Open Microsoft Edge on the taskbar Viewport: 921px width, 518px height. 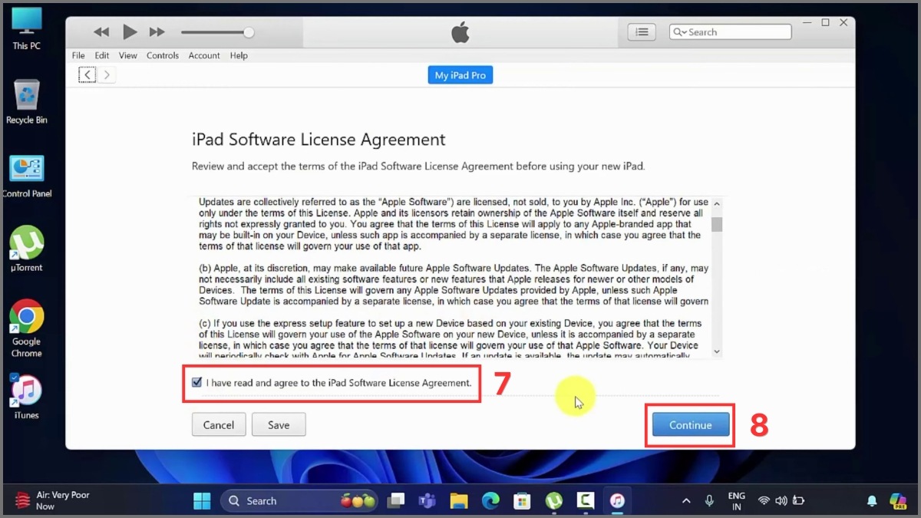(490, 501)
